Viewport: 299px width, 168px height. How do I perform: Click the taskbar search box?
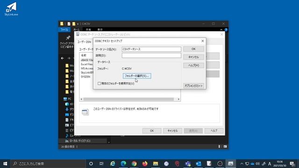pyautogui.click(x=48, y=164)
